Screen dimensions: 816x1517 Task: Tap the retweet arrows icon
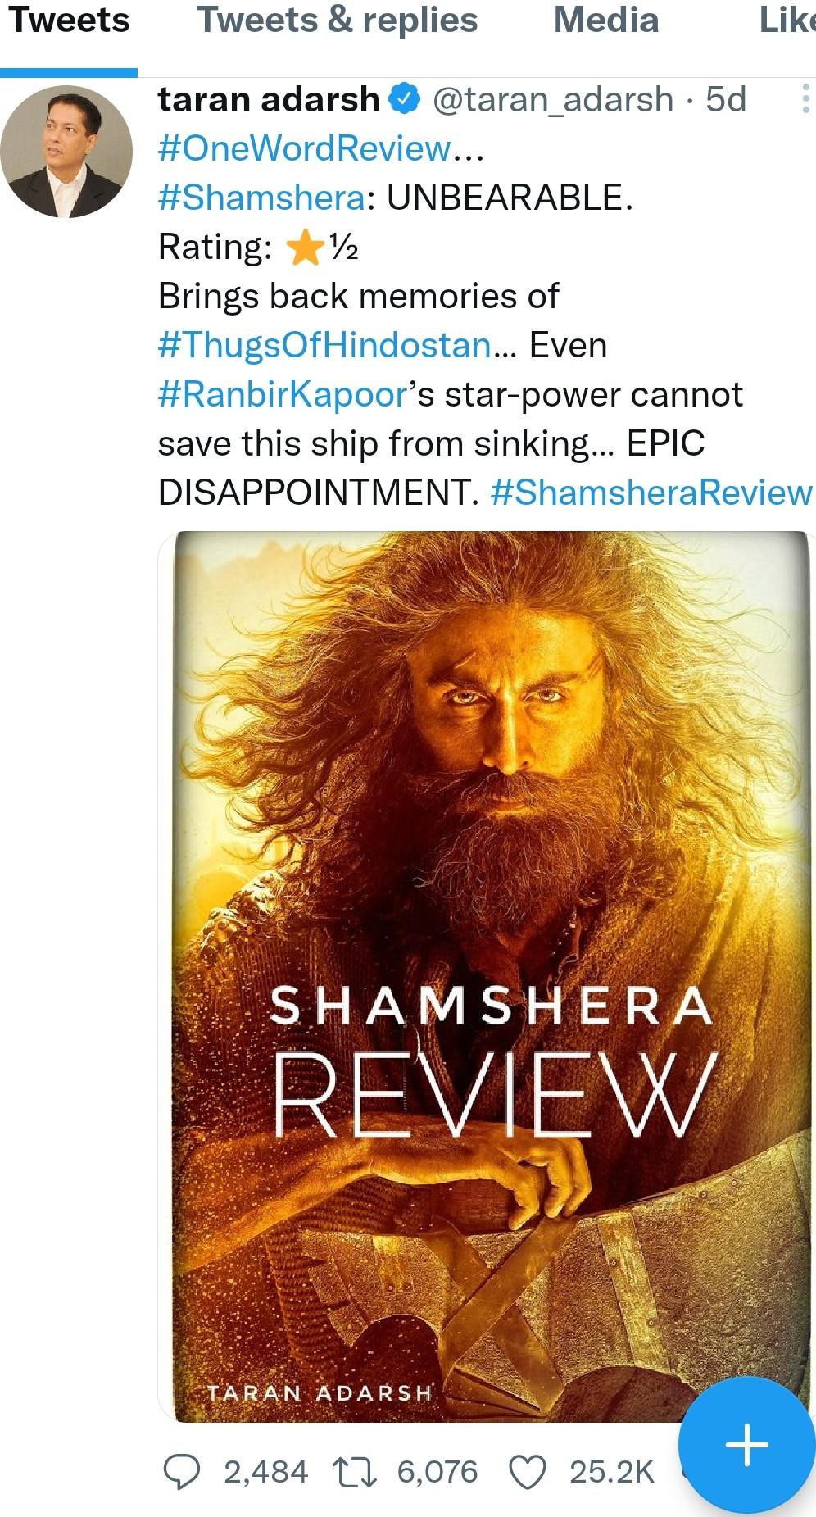tap(354, 1472)
